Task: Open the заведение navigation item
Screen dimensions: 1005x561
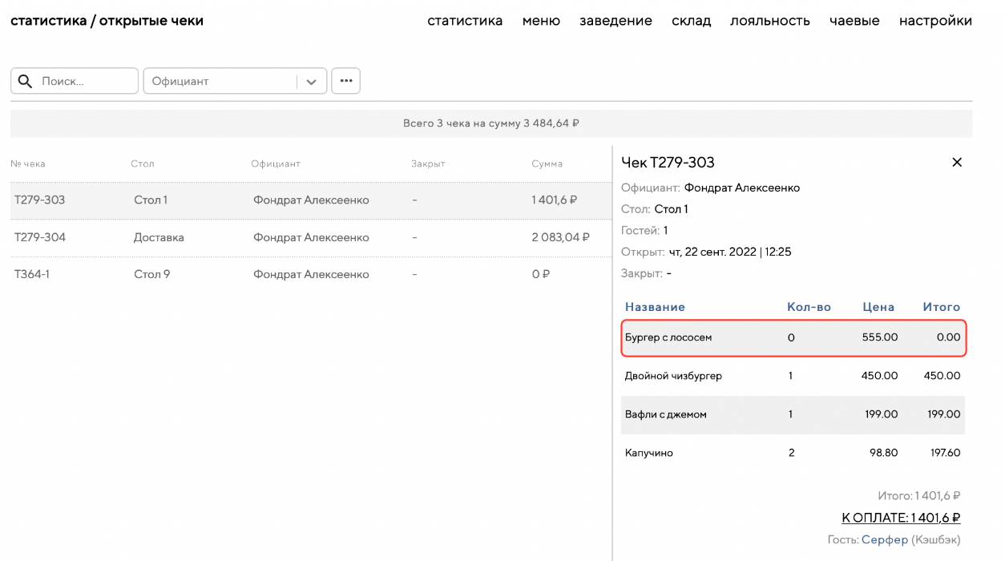Action: pyautogui.click(x=616, y=21)
